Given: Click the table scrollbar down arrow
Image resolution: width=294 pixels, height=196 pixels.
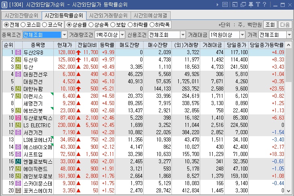Looking at the screenshot, I should [x=289, y=191].
